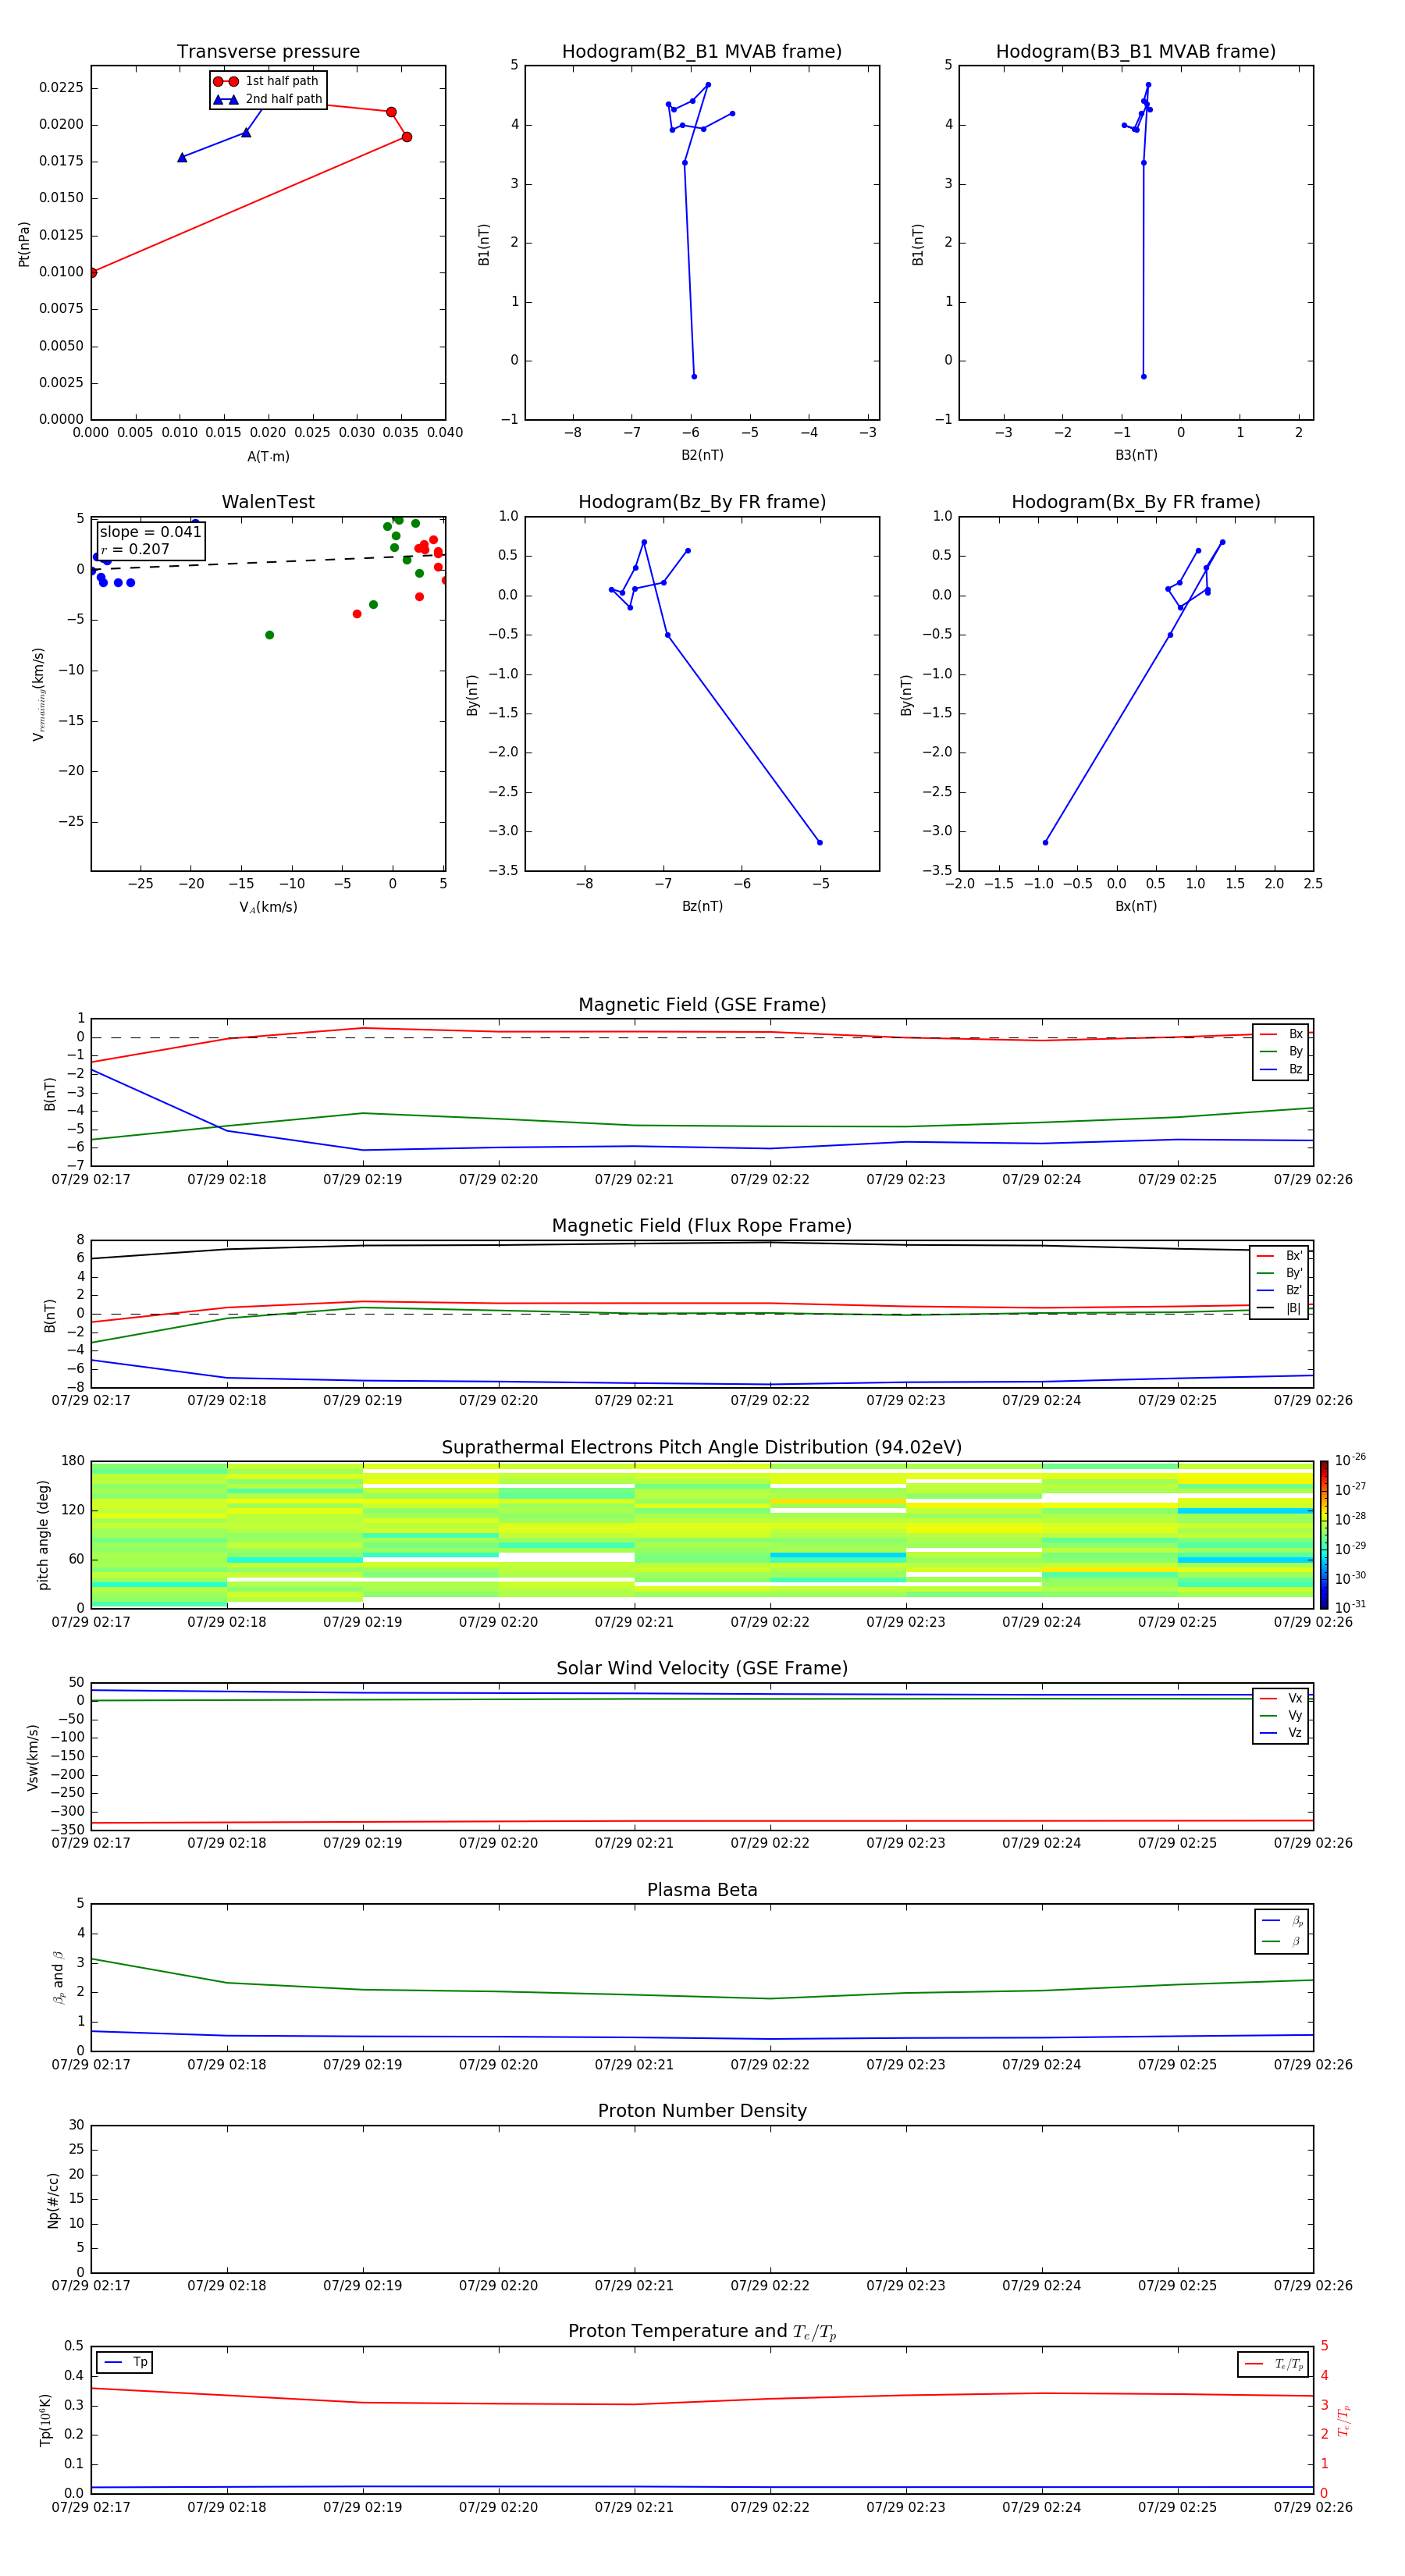1405x2576 pixels.
Task: Click the 'r = 0.207' annotation
Action: (135, 549)
